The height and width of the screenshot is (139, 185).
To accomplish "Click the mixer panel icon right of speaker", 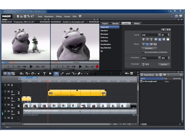I will pyautogui.click(x=132, y=73).
